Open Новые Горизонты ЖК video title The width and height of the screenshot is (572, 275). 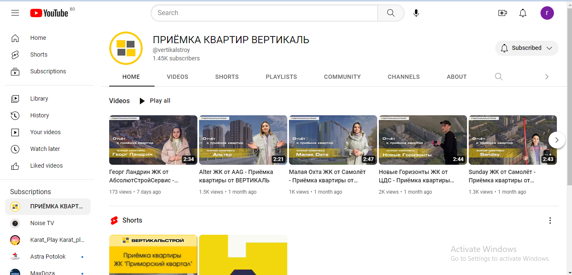coord(417,176)
